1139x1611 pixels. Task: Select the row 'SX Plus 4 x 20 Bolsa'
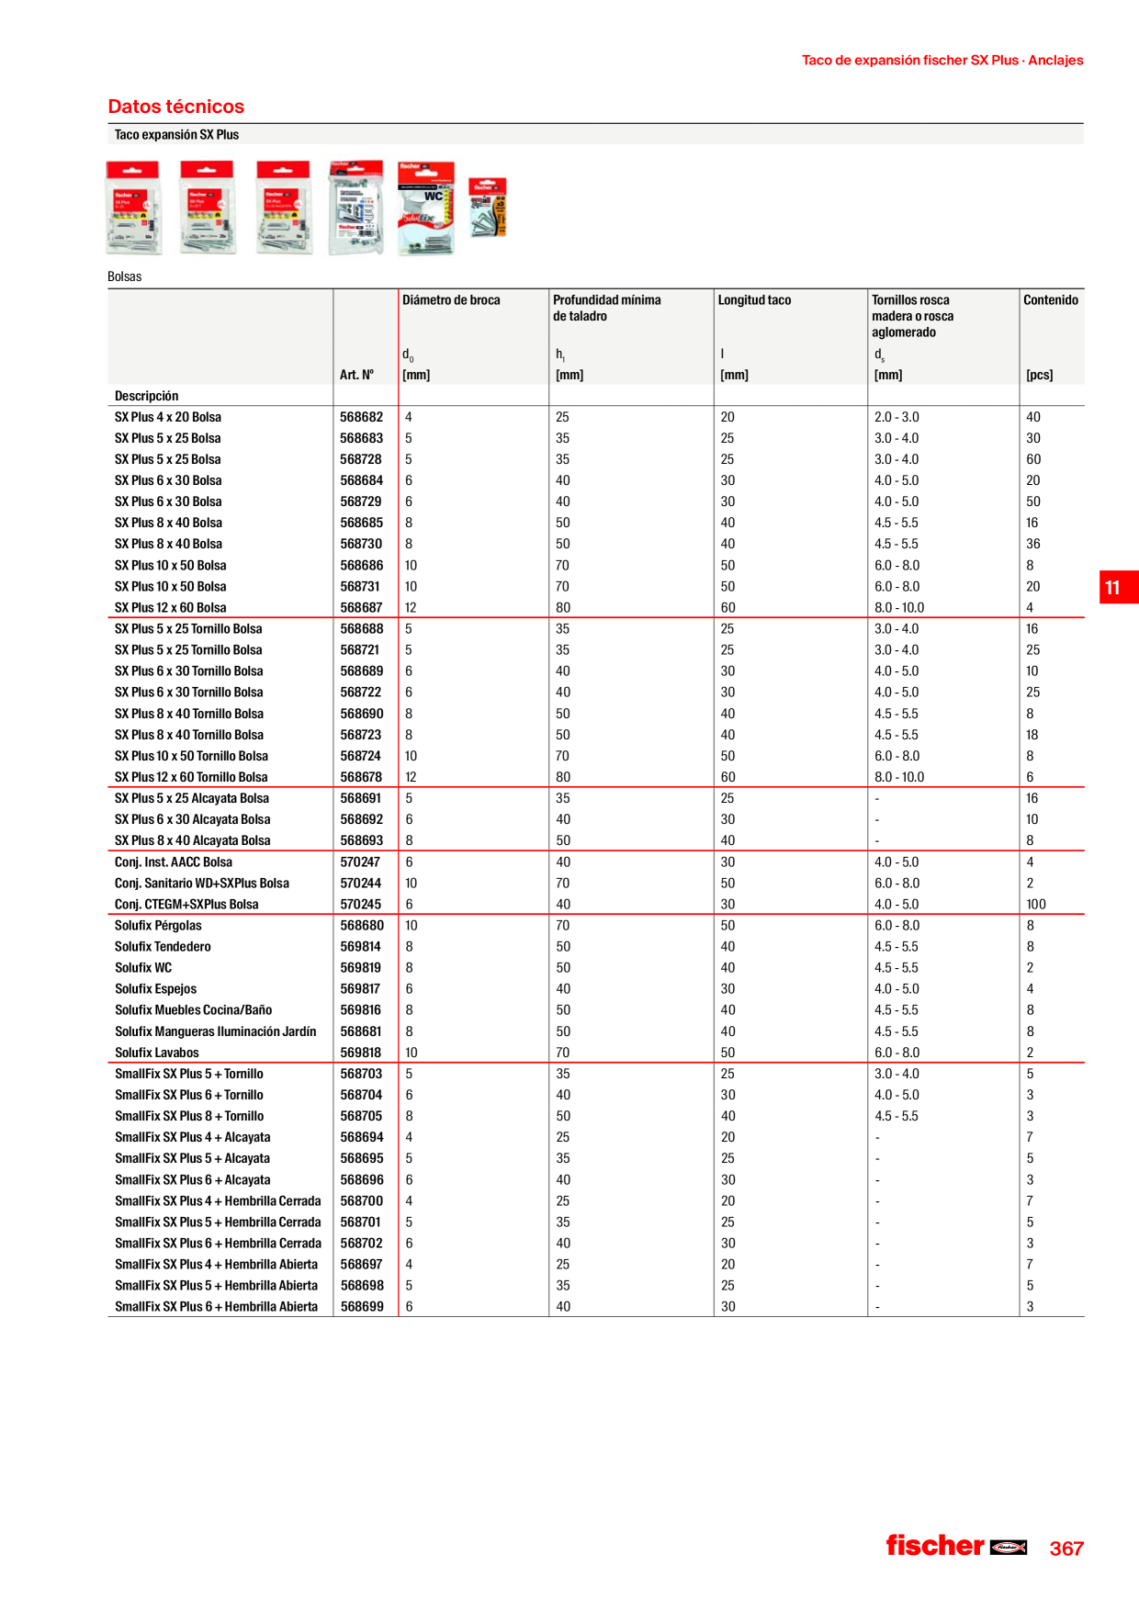[x=596, y=417]
